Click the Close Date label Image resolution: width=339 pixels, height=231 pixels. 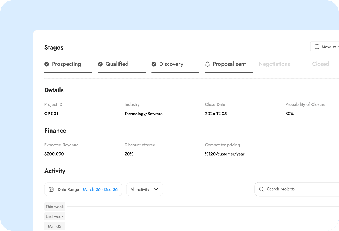pyautogui.click(x=215, y=104)
